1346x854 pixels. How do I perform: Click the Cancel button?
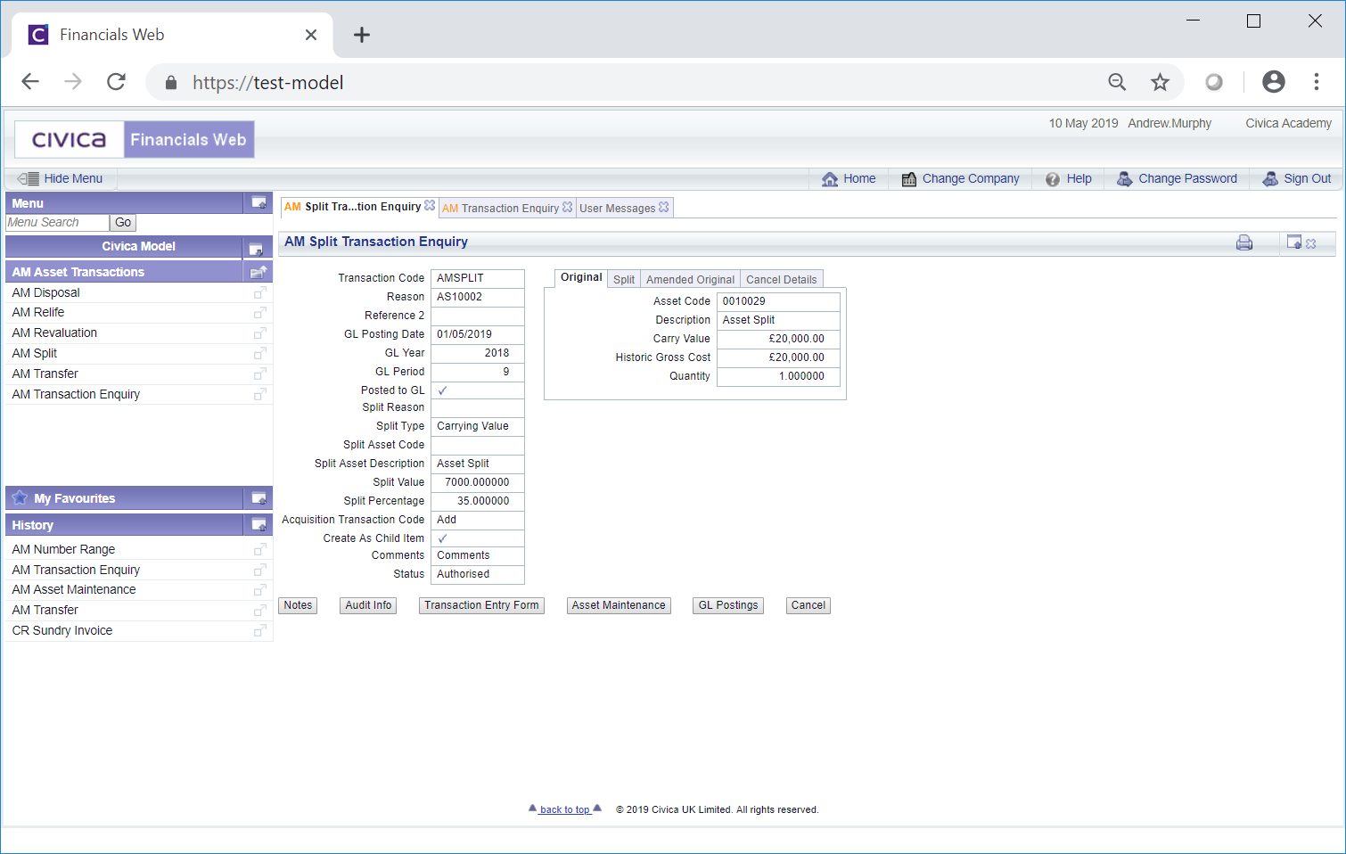(x=808, y=605)
